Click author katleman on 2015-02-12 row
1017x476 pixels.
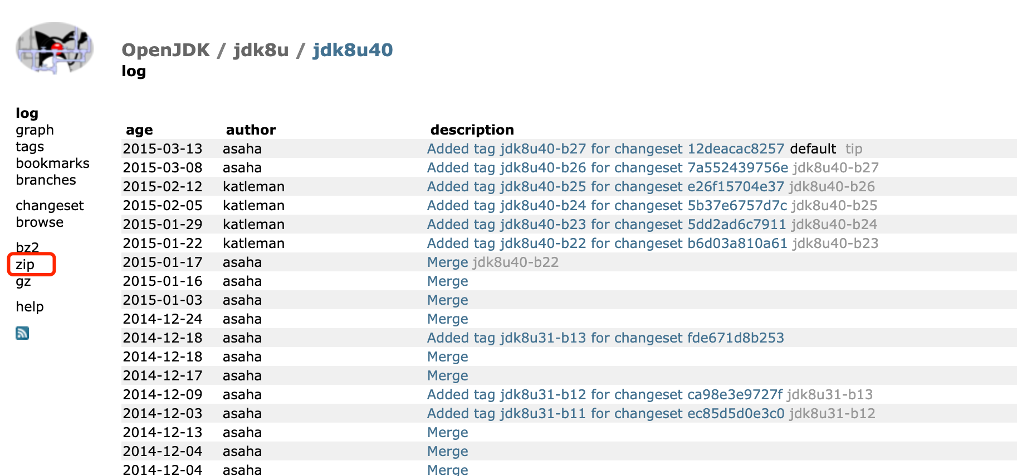click(x=253, y=187)
